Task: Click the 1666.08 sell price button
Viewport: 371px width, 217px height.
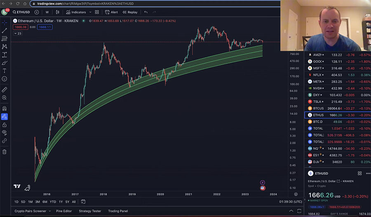Action: click(21, 27)
